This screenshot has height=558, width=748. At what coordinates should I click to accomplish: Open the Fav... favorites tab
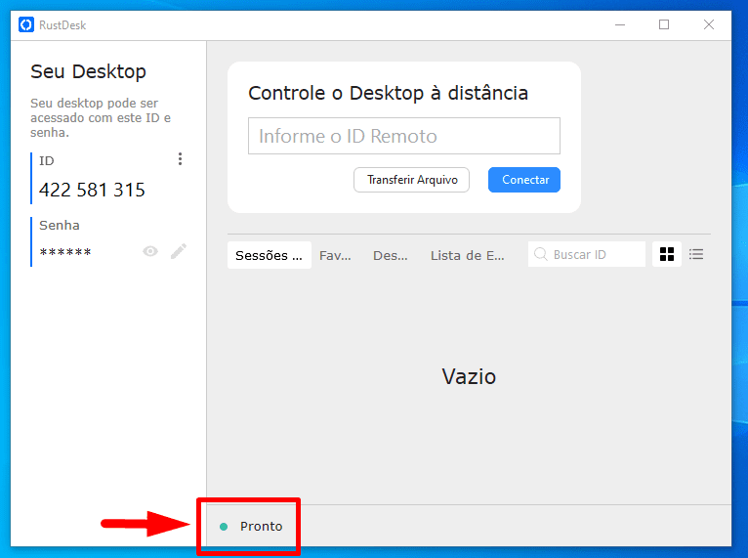click(335, 255)
